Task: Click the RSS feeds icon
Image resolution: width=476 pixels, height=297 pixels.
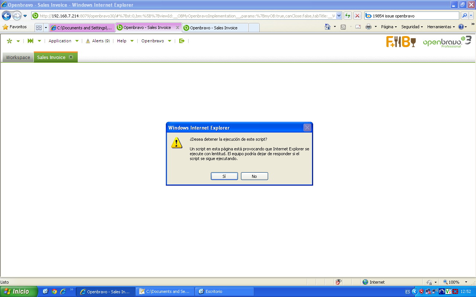Action: pos(343,27)
